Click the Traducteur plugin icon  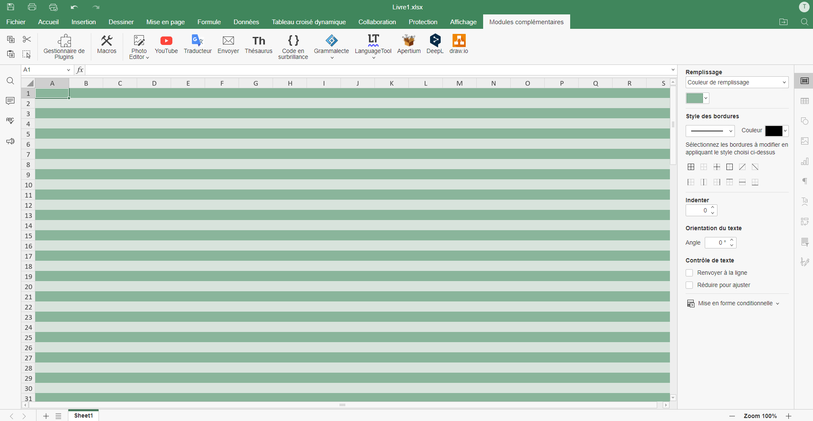coord(197,45)
